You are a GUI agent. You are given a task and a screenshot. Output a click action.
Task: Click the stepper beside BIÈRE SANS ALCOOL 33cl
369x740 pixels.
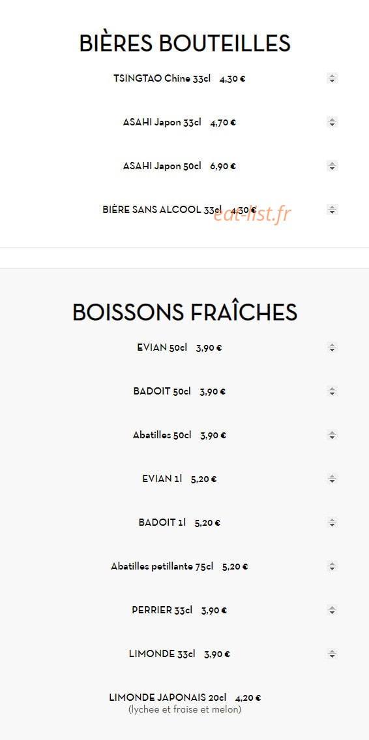[x=332, y=210]
